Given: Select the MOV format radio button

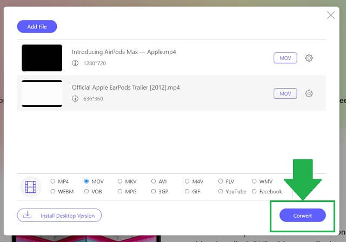Looking at the screenshot, I should click(x=86, y=181).
